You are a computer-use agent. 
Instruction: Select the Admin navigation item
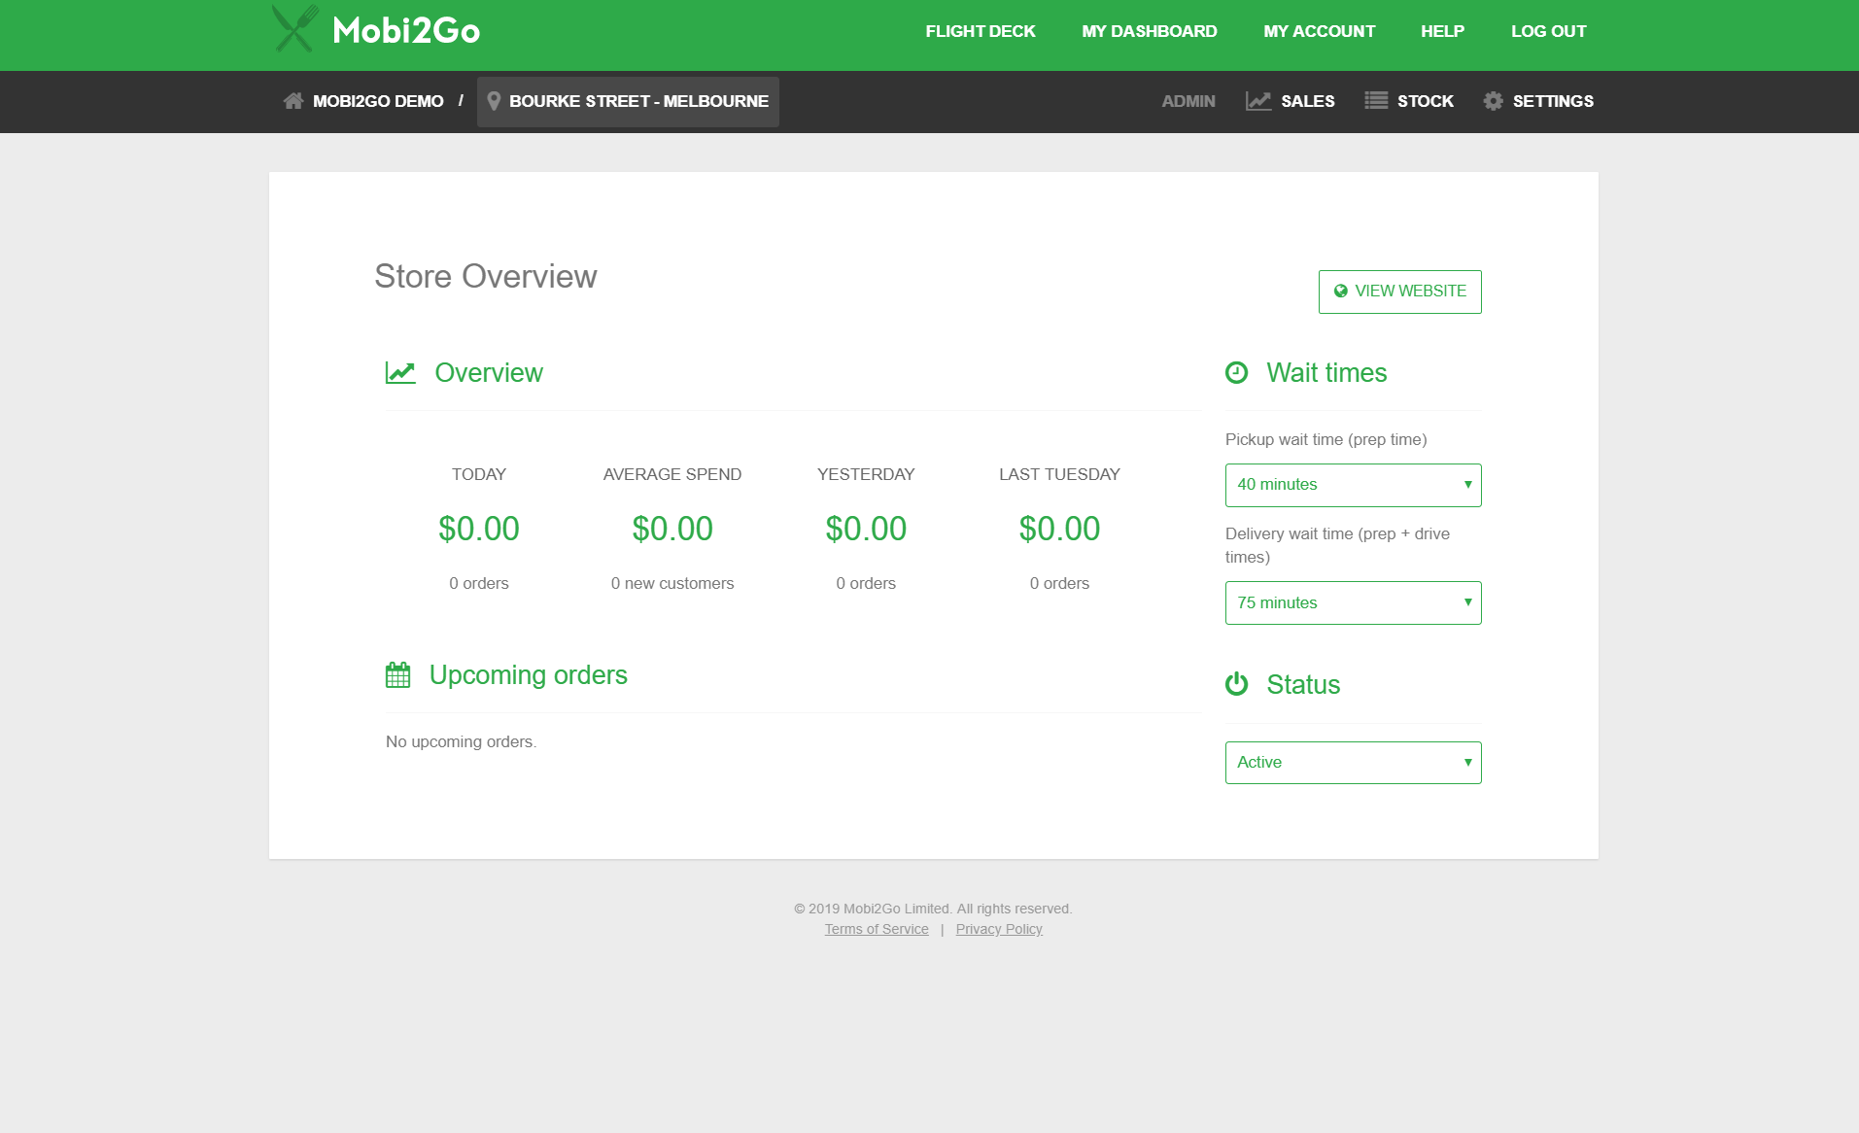coord(1188,101)
